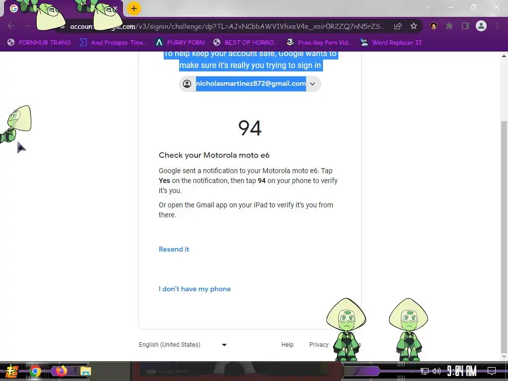The image size is (508, 381).
Task: Click the extension avatar icon beside the star
Action: [x=434, y=26]
